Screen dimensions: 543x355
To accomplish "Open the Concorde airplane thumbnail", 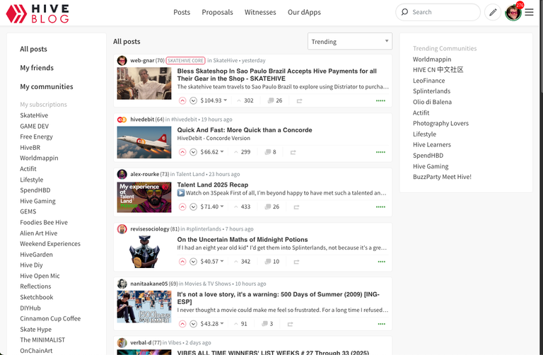I will pyautogui.click(x=144, y=142).
